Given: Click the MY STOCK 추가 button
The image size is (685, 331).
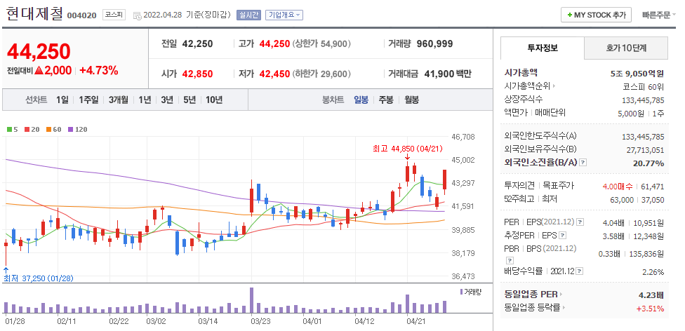Looking at the screenshot, I should pyautogui.click(x=596, y=15).
